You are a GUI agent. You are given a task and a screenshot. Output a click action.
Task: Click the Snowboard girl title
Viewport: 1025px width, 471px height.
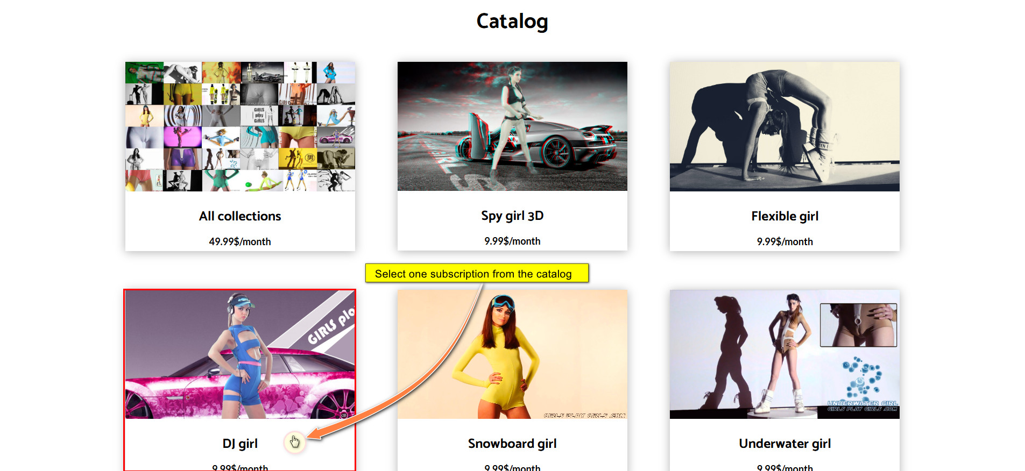tap(512, 444)
